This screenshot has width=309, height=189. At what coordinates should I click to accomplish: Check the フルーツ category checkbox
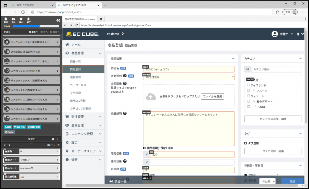click(248, 90)
